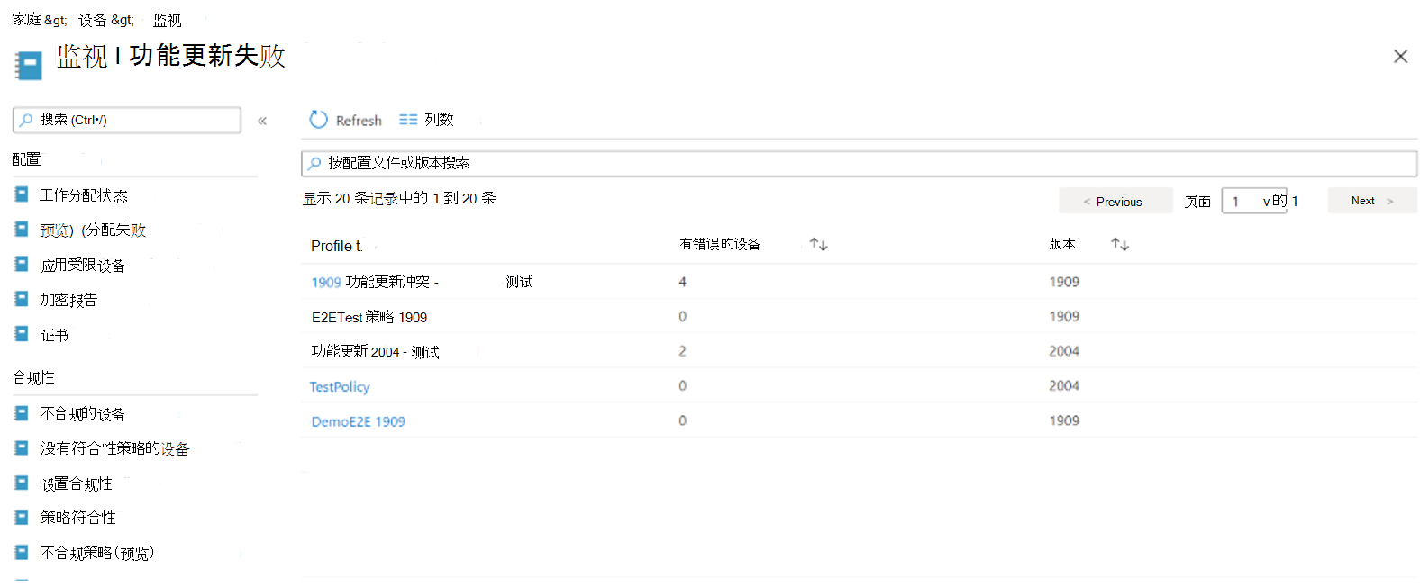Click the Refresh icon in the toolbar

(318, 120)
